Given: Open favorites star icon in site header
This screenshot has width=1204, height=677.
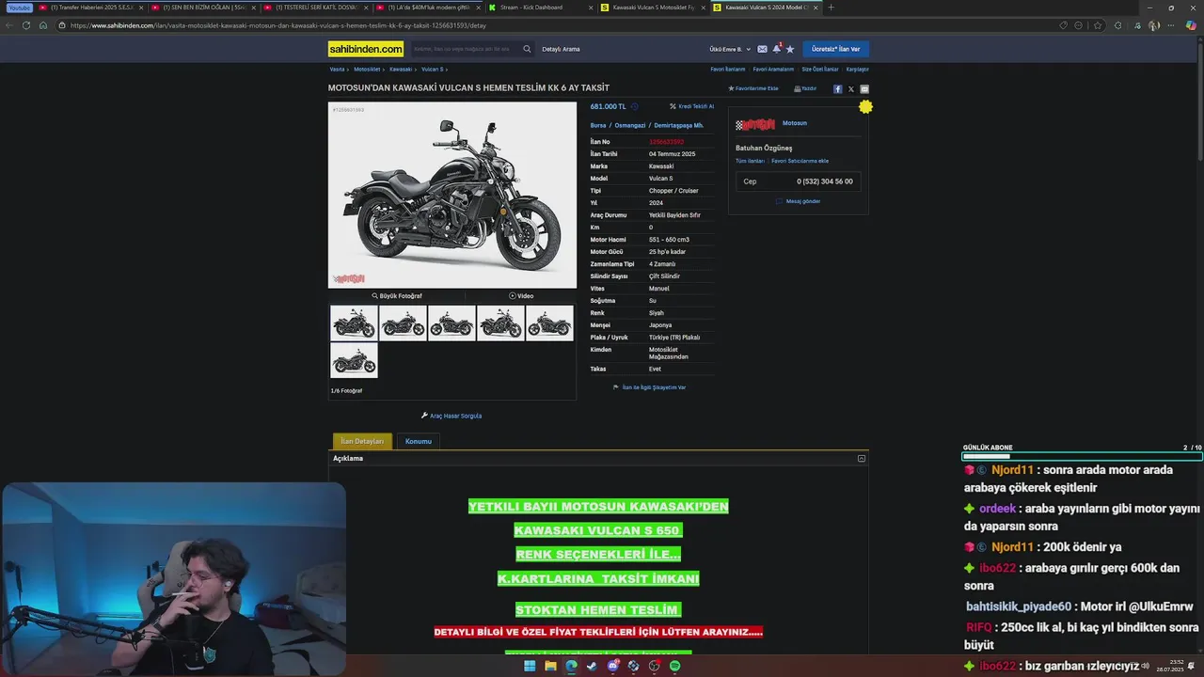Looking at the screenshot, I should pyautogui.click(x=790, y=49).
